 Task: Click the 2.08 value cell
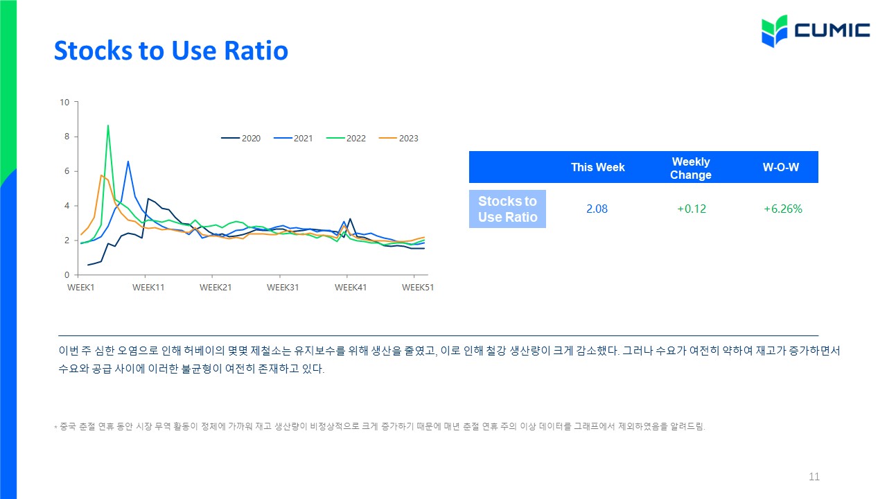597,209
